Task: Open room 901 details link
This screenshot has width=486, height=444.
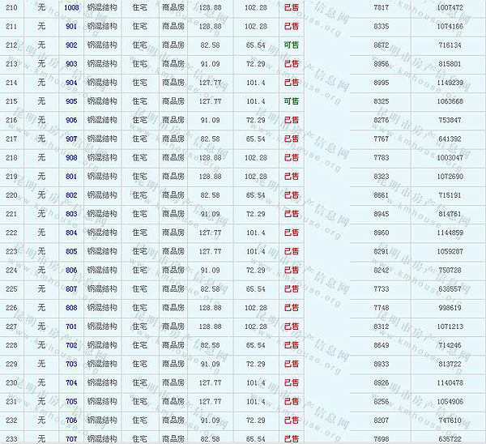Action: pos(71,26)
